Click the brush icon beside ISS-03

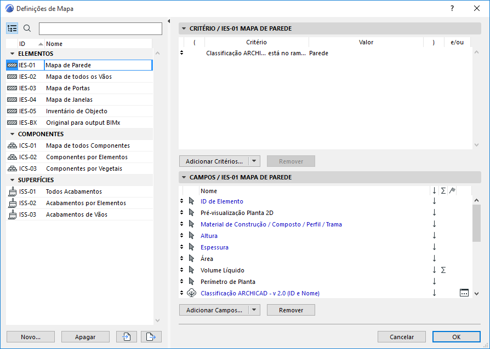click(x=12, y=214)
